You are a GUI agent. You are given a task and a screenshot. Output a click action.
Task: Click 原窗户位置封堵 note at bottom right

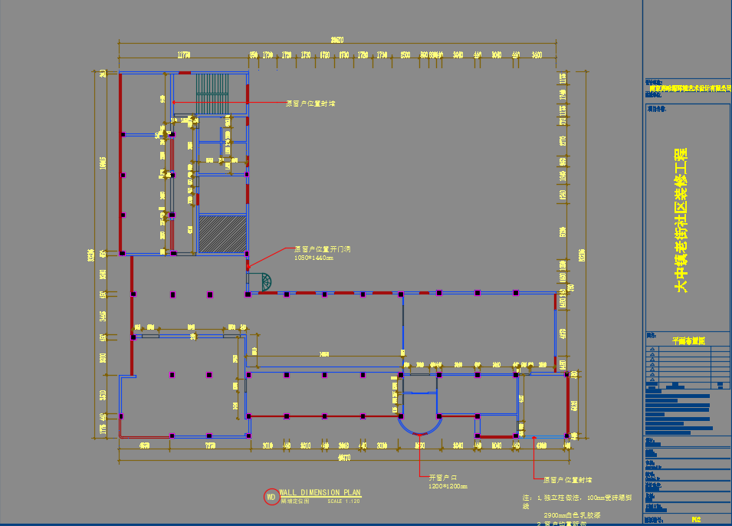[x=567, y=480]
